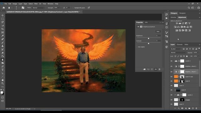The height and width of the screenshot is (113, 201).
Task: Create new group folder icon in Layers panel
Action: coord(189,108)
